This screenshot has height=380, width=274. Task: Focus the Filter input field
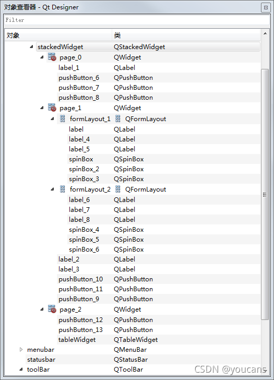pyautogui.click(x=137, y=20)
